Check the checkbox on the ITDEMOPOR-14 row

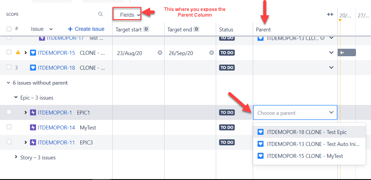tap(8, 127)
